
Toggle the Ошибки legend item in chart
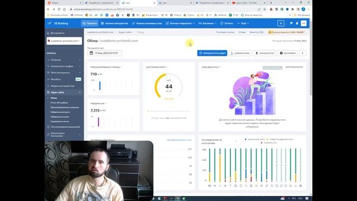[x=269, y=143]
